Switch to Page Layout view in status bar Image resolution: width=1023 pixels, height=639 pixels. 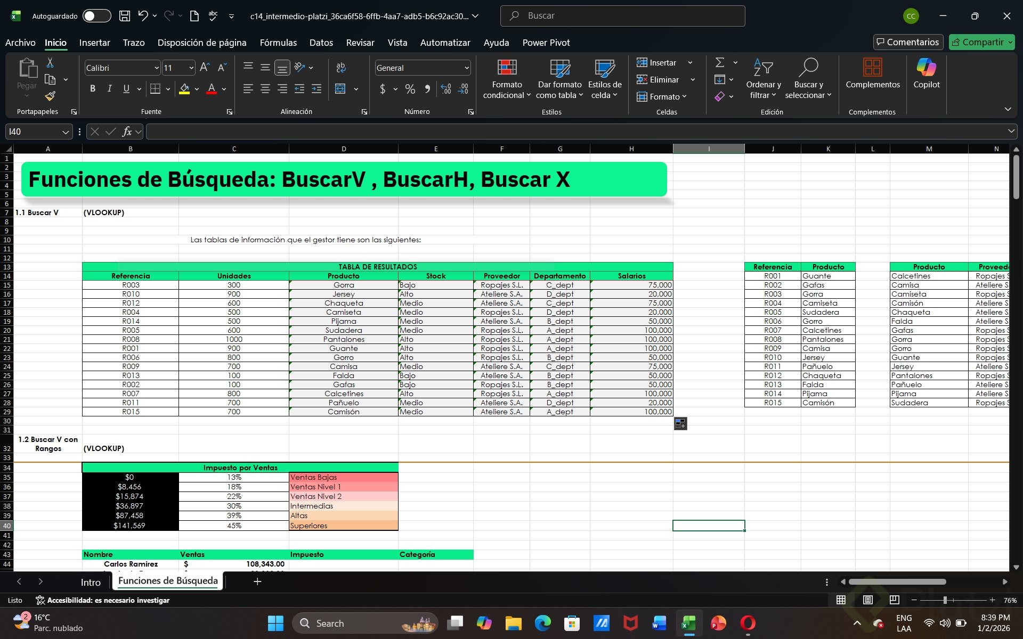click(867, 600)
